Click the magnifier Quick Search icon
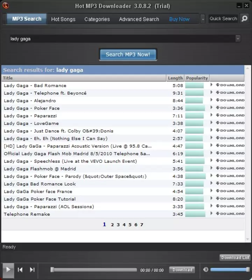Image resolution: width=252 pixels, height=280 pixels. point(244,19)
